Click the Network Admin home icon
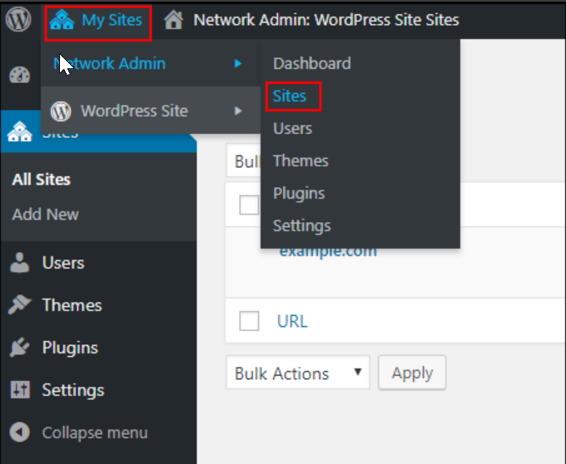The width and height of the screenshot is (566, 464). [174, 19]
